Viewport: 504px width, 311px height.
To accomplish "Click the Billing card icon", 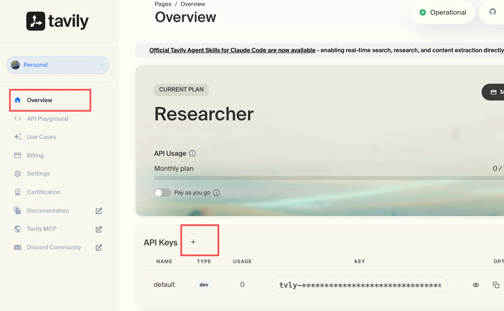I will pos(18,155).
